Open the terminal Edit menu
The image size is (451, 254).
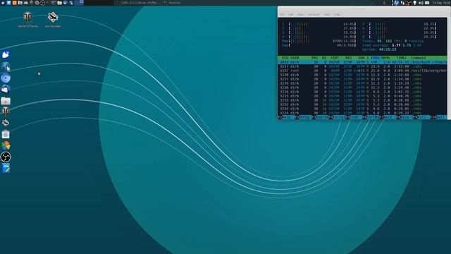[291, 14]
